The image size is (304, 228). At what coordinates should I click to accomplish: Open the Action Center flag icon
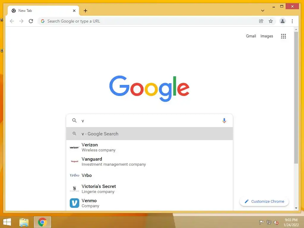[262, 222]
